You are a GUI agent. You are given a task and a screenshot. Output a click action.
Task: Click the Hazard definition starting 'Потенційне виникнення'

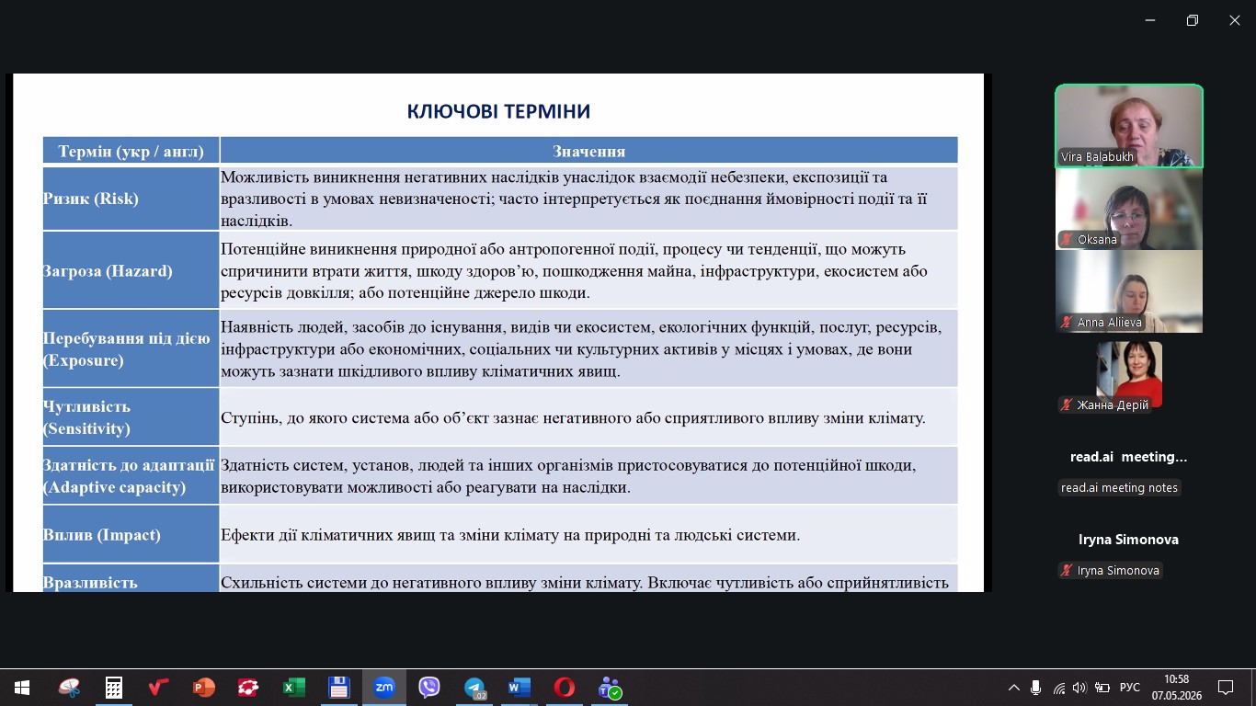[589, 270]
